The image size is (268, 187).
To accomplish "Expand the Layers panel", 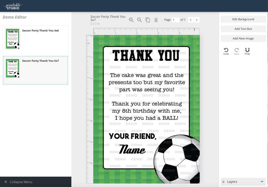I will [x=243, y=182].
